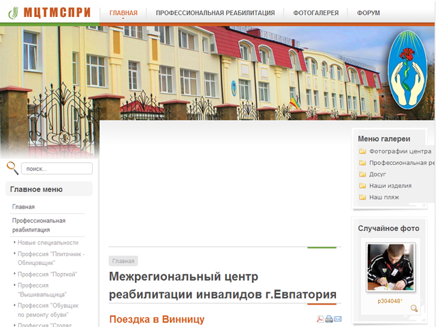Click the Главное меню heading
Image resolution: width=436 pixels, height=327 pixels.
(x=36, y=189)
